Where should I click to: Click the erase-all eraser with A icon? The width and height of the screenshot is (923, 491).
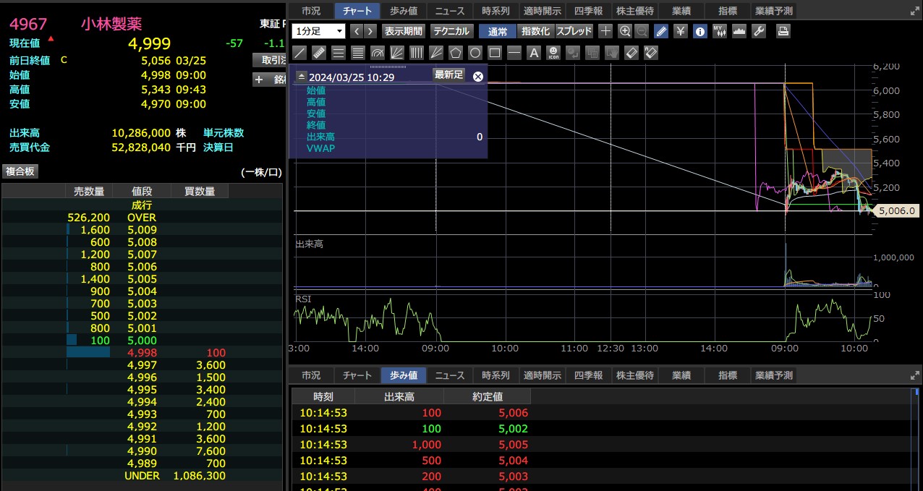click(x=651, y=53)
